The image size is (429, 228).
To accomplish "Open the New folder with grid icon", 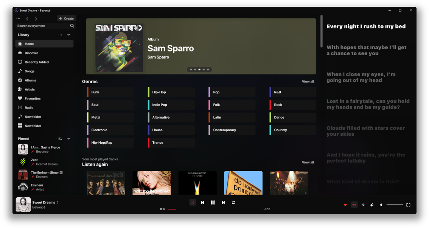I will 44,126.
